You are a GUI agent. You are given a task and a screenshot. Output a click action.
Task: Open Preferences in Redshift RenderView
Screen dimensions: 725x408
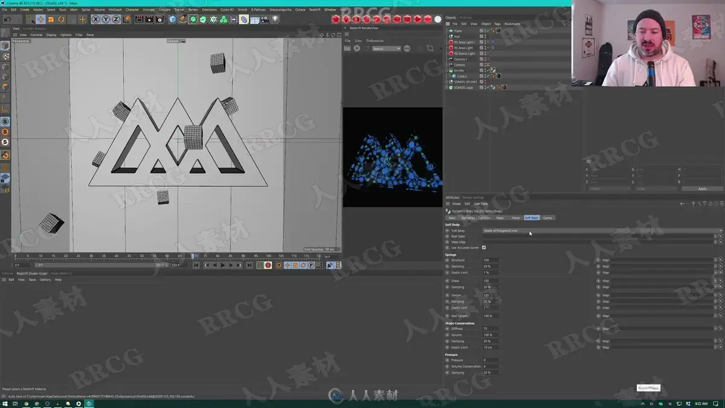tap(375, 40)
